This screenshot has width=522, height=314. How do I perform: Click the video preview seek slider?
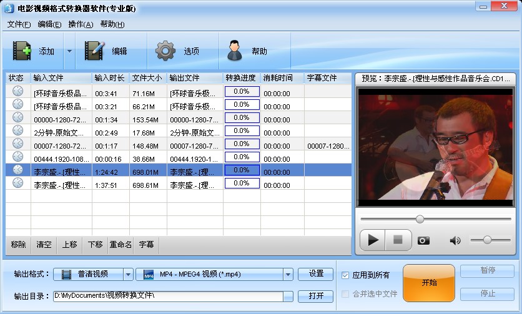[435, 219]
